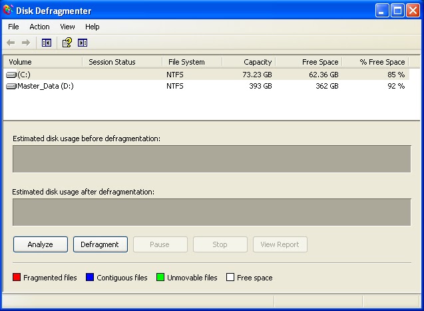The image size is (424, 311).
Task: Click the blue Contiguous files swatch
Action: pyautogui.click(x=90, y=277)
